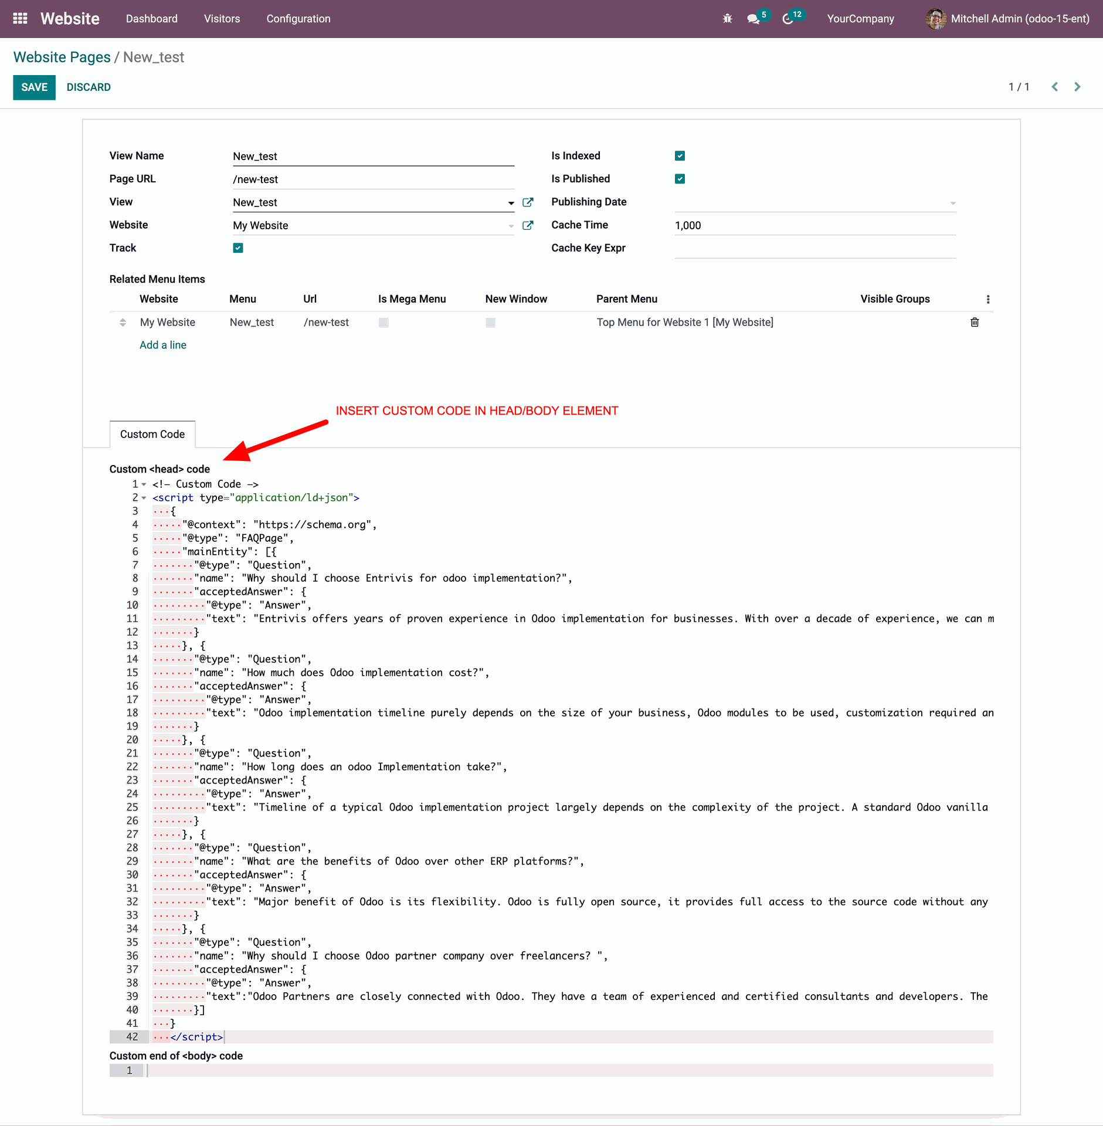Screen dimensions: 1103x1126
Task: Click My Website cell in menu row
Action: coord(168,322)
